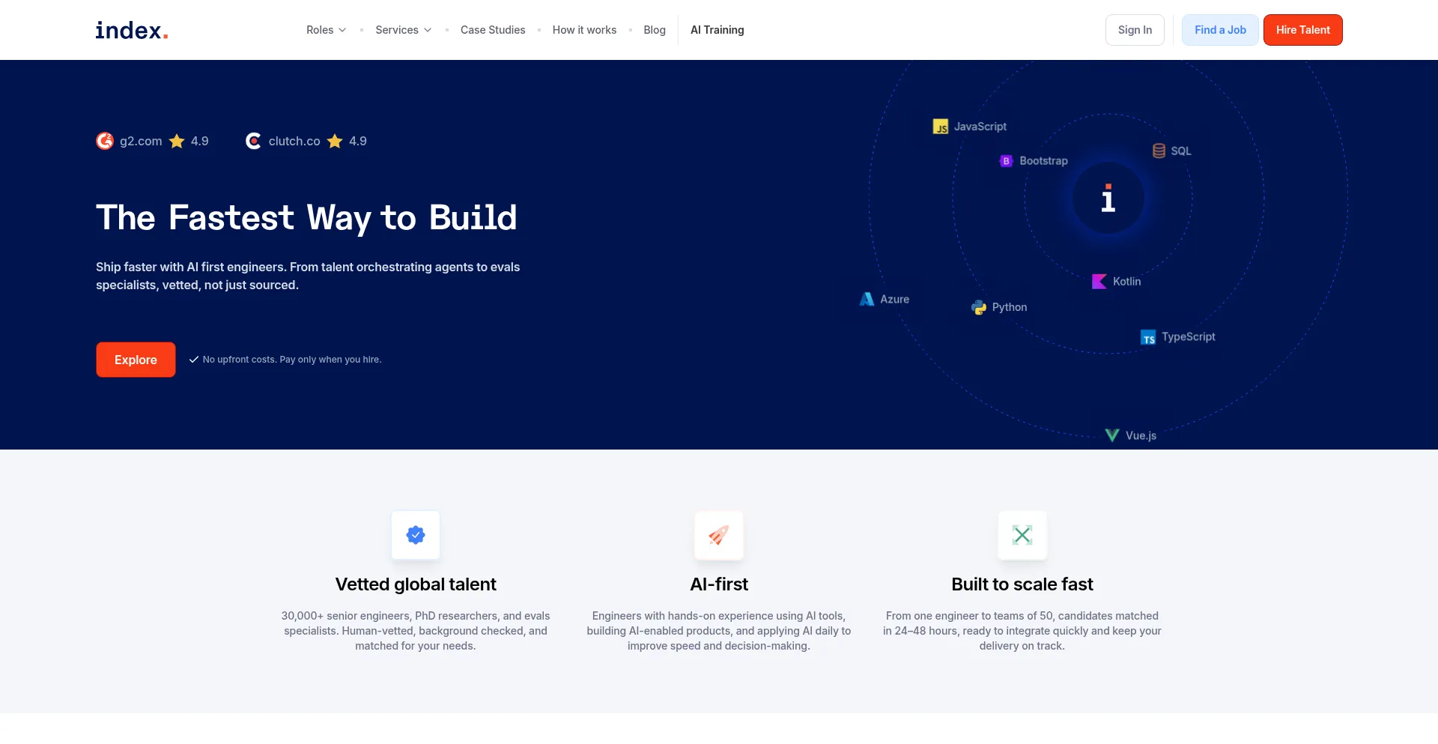The height and width of the screenshot is (744, 1438).
Task: Click the checkmark beside No upfront costs
Action: point(194,360)
